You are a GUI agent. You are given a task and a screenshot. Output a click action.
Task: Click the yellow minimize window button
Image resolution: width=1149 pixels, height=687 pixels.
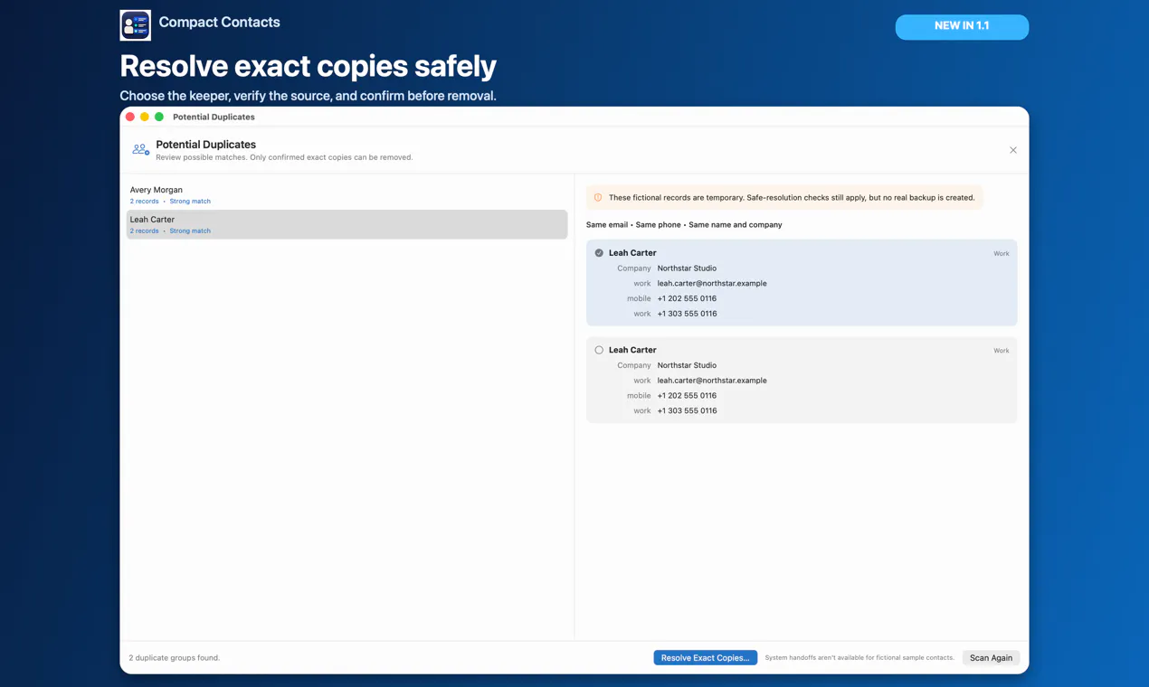click(x=145, y=117)
